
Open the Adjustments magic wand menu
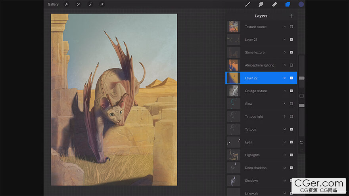click(78, 4)
